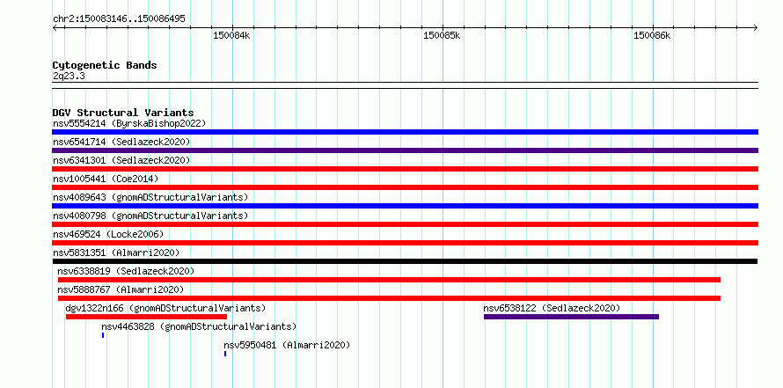This screenshot has height=388, width=783.
Task: Click the 150084k ruler tick label
Action: 231,35
